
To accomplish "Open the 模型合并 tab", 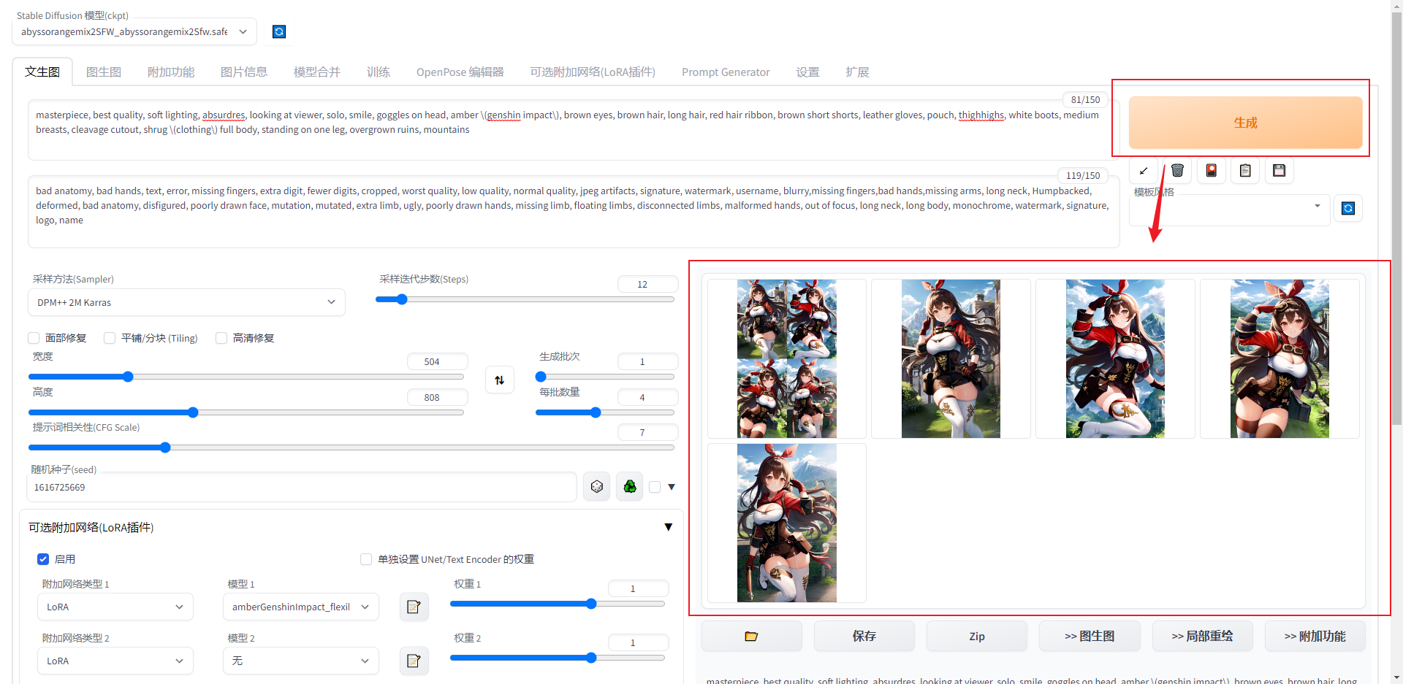I will (x=317, y=72).
